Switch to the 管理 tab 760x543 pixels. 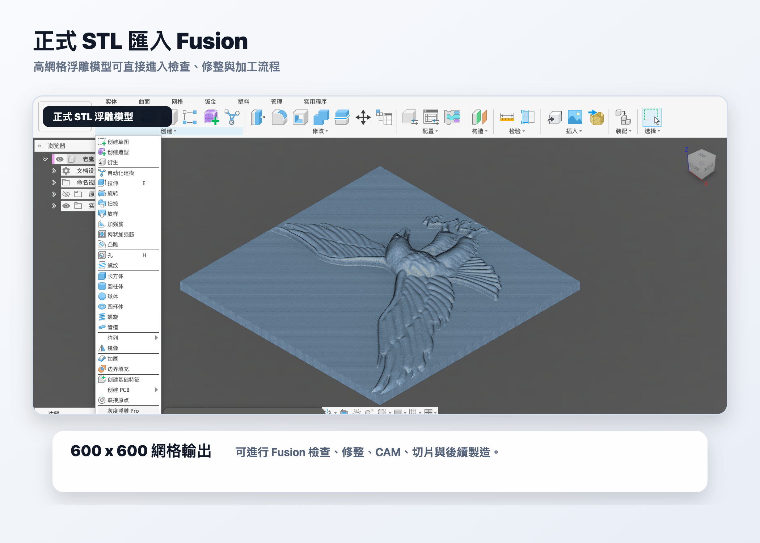(276, 102)
